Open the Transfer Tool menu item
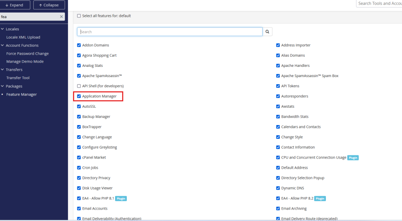Screen dimensions: 402x221 tap(18, 78)
